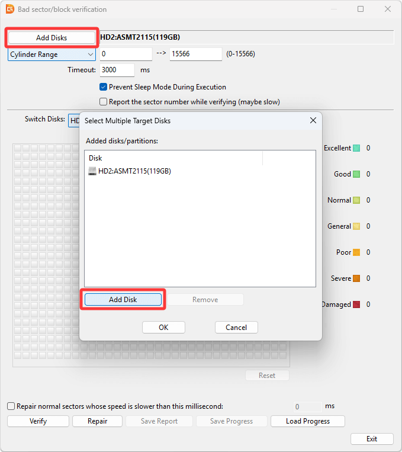Click the DiskGenius app icon in title bar
The height and width of the screenshot is (452, 402).
tap(10, 9)
